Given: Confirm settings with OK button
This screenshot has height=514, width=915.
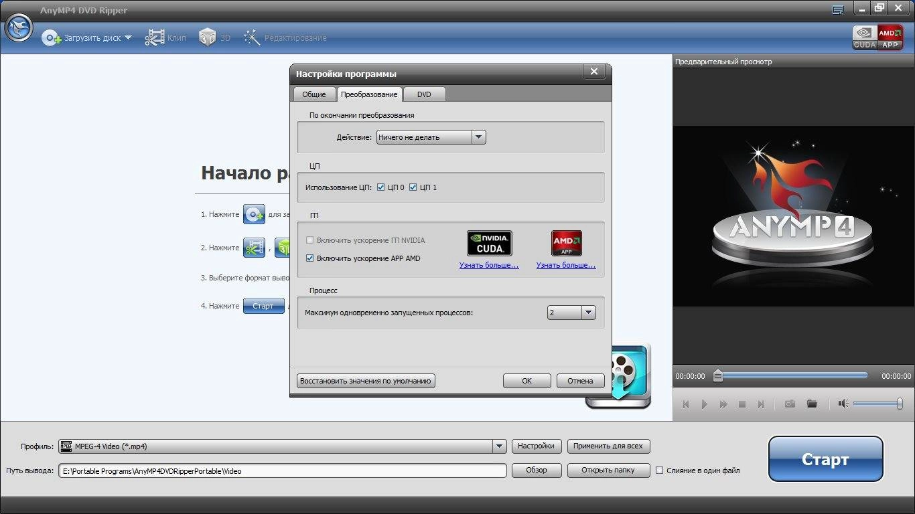Looking at the screenshot, I should click(527, 381).
